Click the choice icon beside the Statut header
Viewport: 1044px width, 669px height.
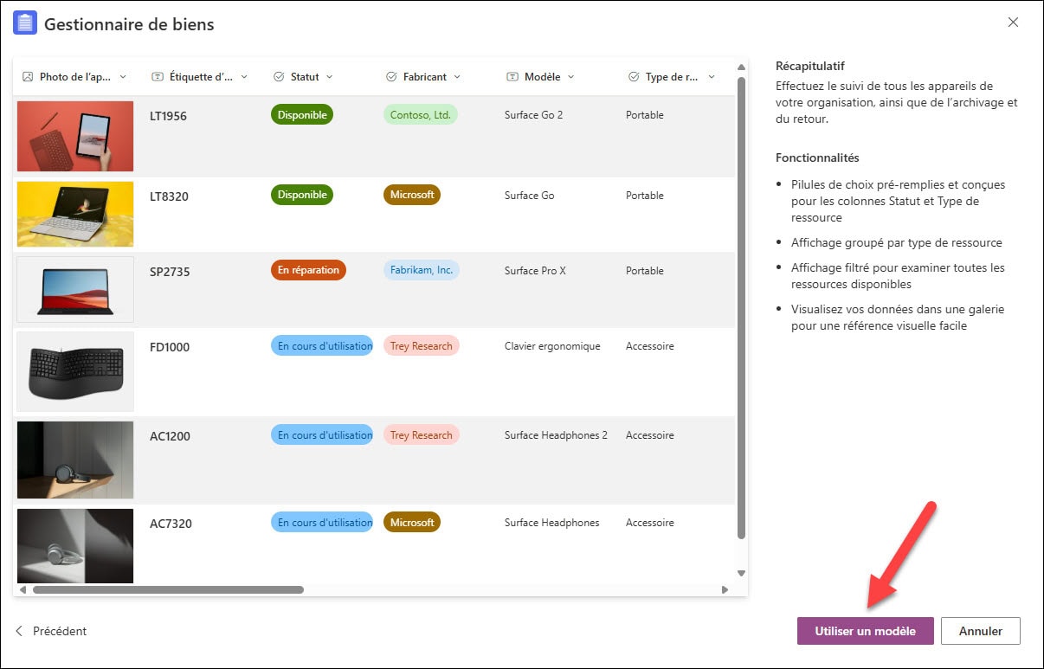pos(278,76)
